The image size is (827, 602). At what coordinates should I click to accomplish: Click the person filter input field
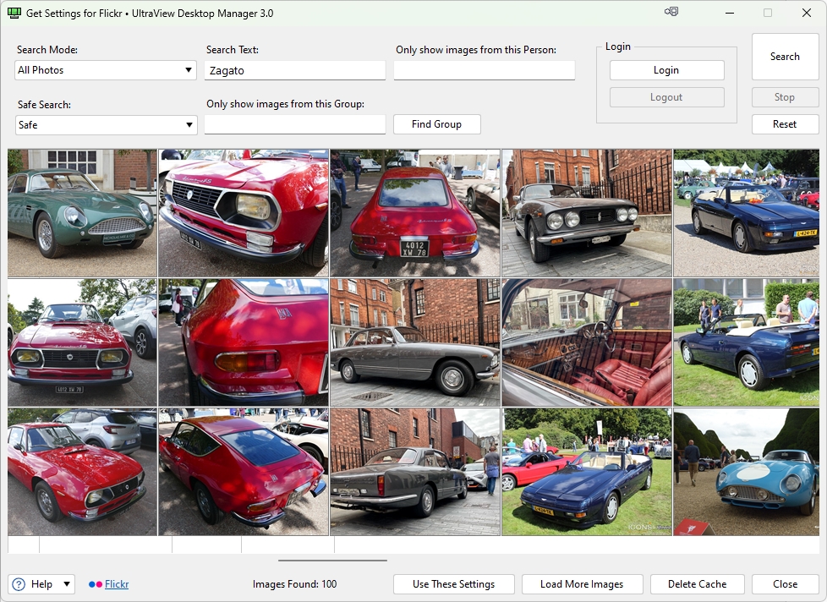pyautogui.click(x=484, y=71)
